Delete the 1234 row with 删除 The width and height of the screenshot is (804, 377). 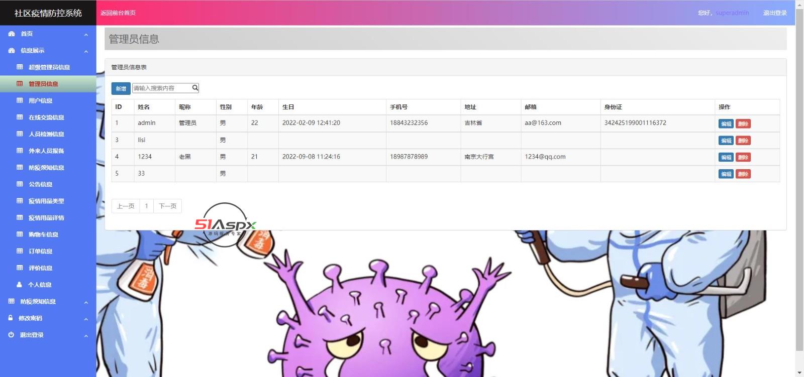tap(743, 157)
